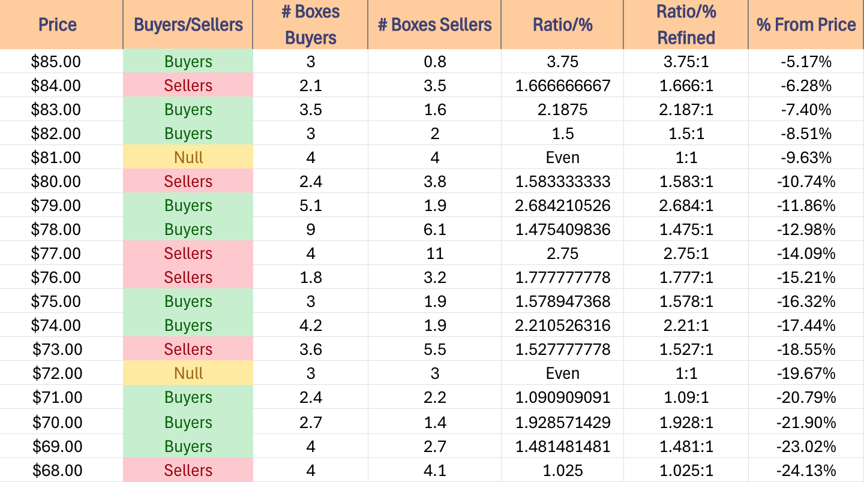Screen dimensions: 864x482
Task: Select the Buyers cell in $79.00 row
Action: click(188, 206)
